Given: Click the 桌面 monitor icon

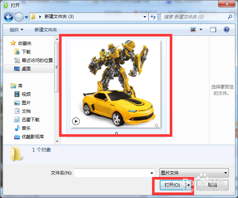Looking at the screenshot, I should (x=17, y=69).
